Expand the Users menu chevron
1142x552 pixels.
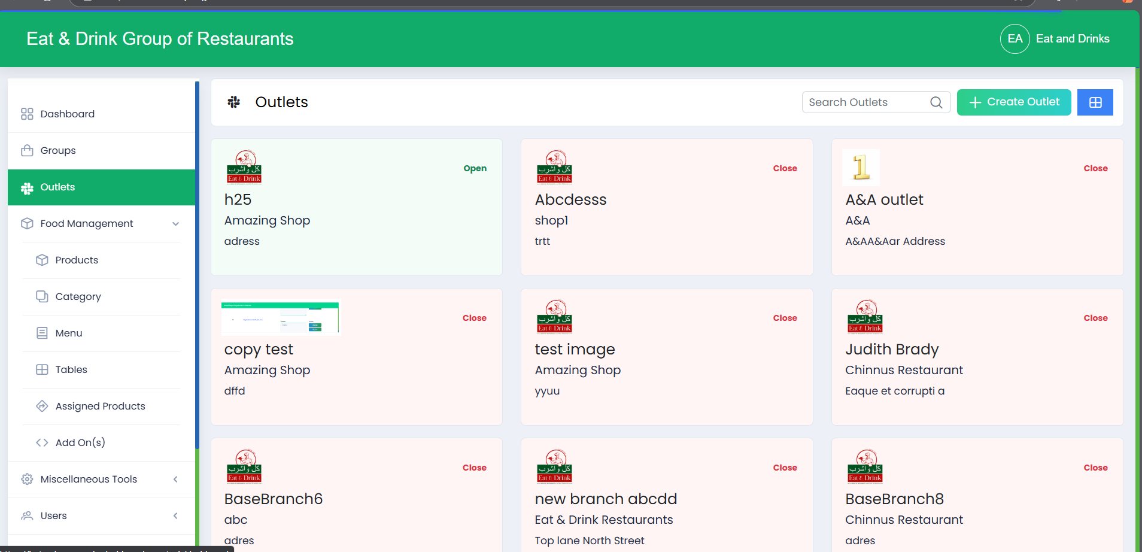click(x=175, y=515)
